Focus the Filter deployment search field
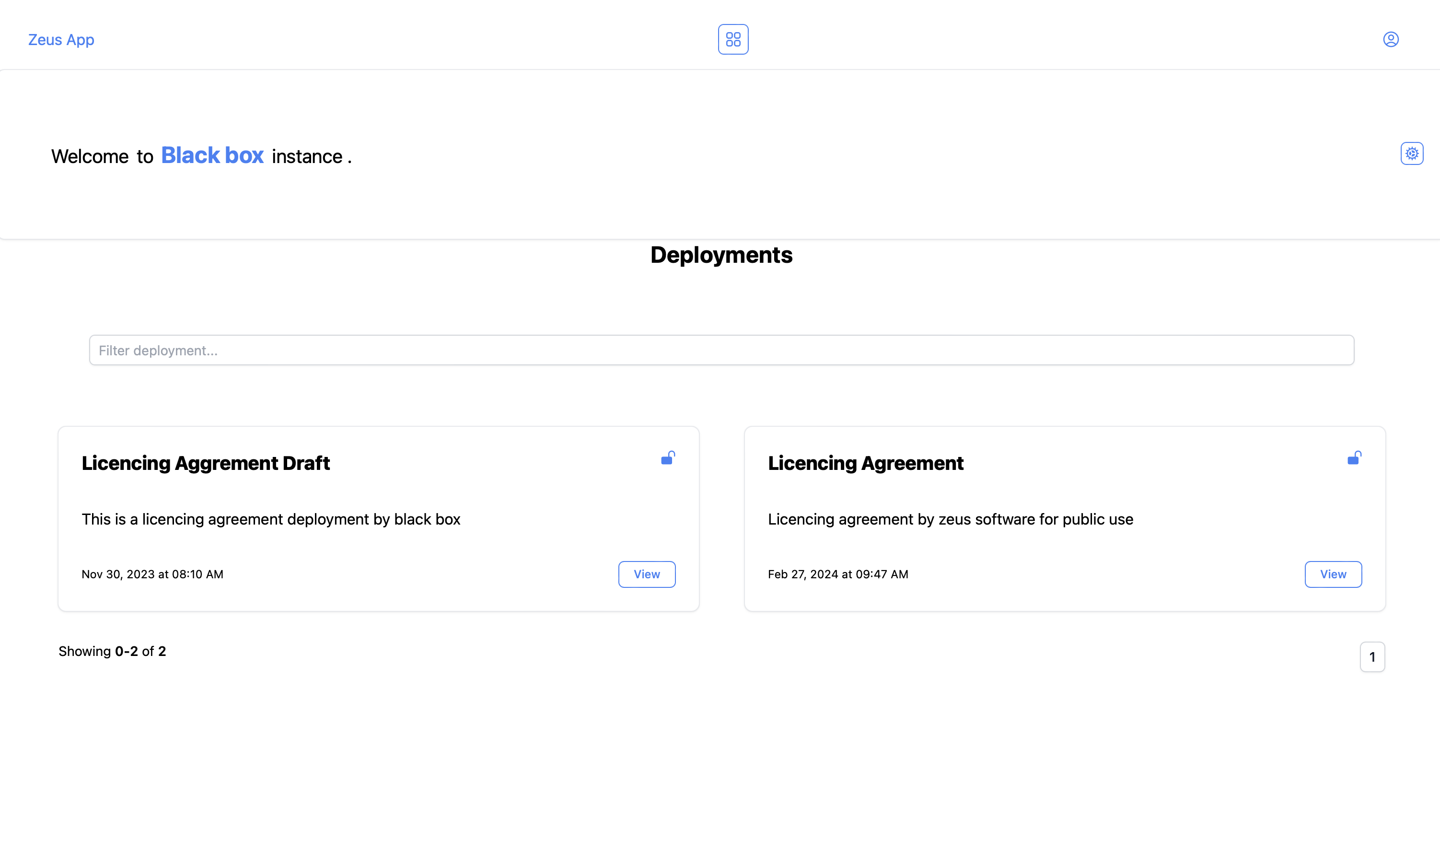1440x842 pixels. tap(722, 350)
